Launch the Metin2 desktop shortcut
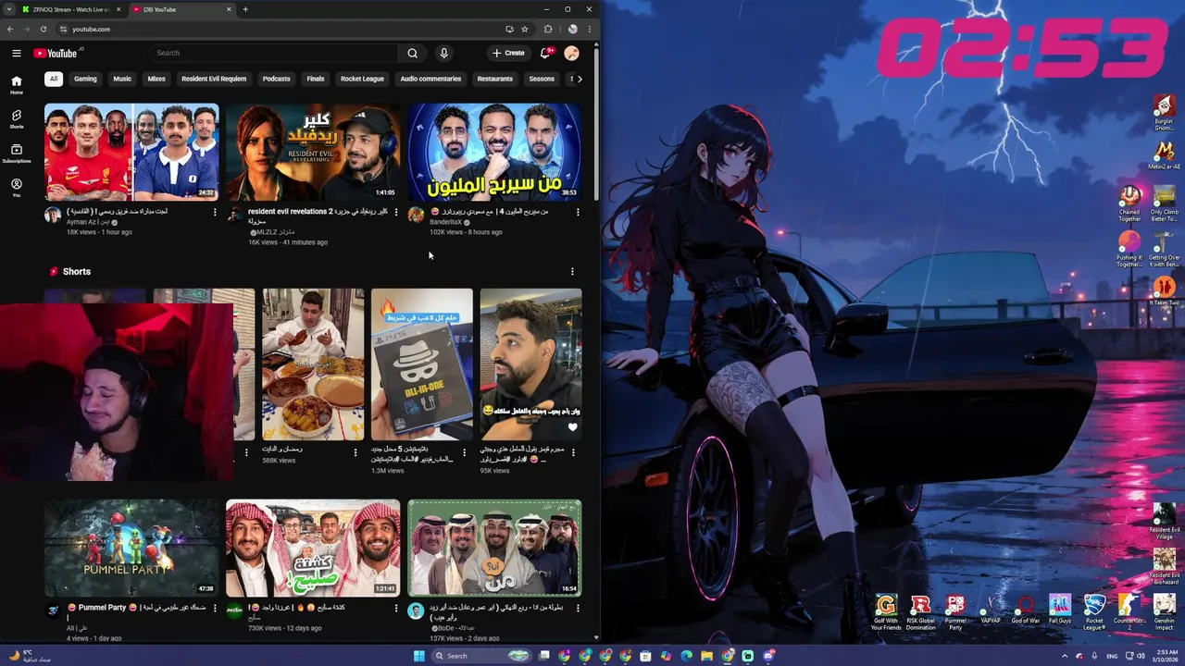Viewport: 1185px width, 666px height. (x=1164, y=154)
